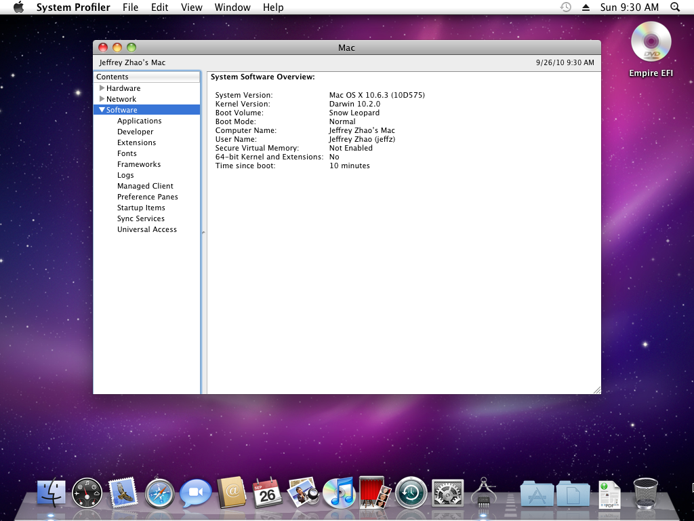Click the System Software Overview heading
694x521 pixels.
(263, 77)
